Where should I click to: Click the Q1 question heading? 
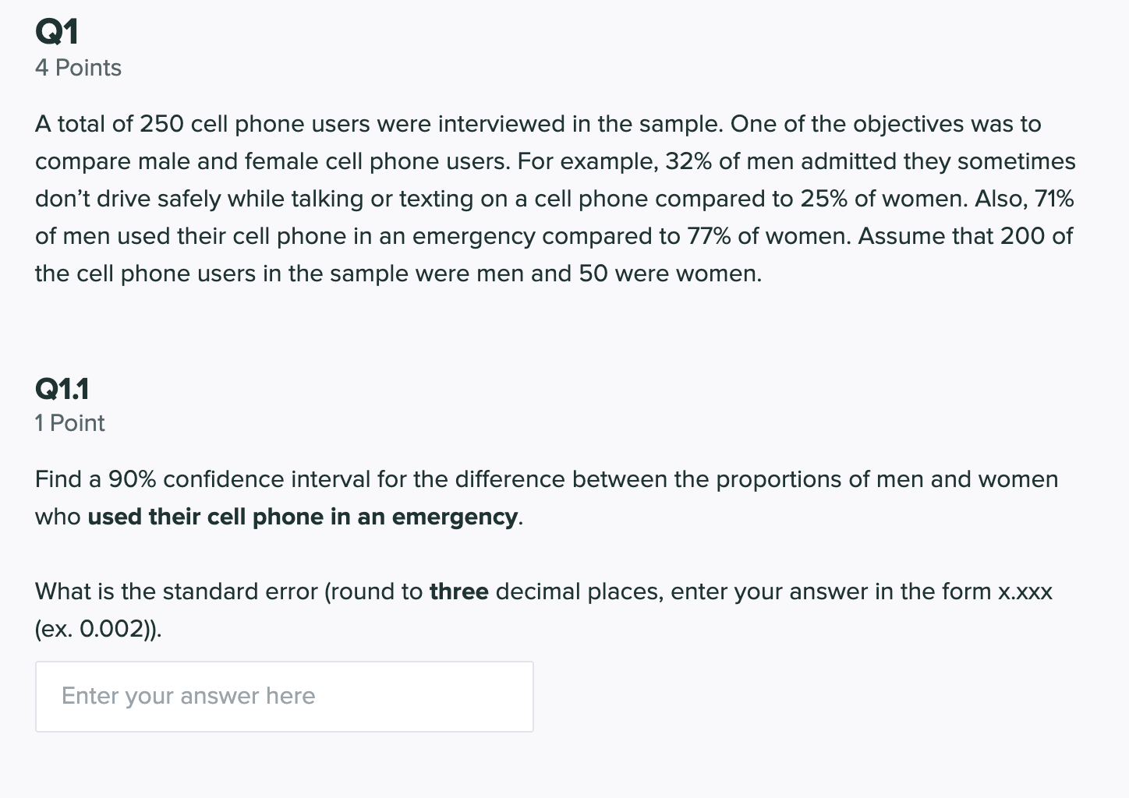tap(57, 32)
